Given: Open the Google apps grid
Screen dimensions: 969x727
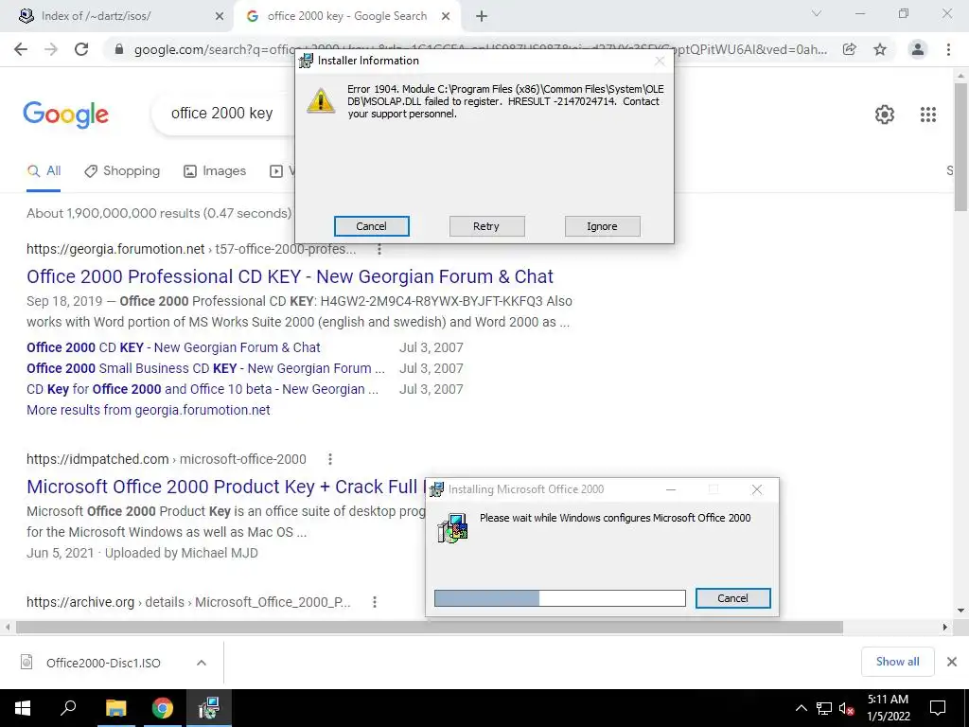Looking at the screenshot, I should (927, 115).
